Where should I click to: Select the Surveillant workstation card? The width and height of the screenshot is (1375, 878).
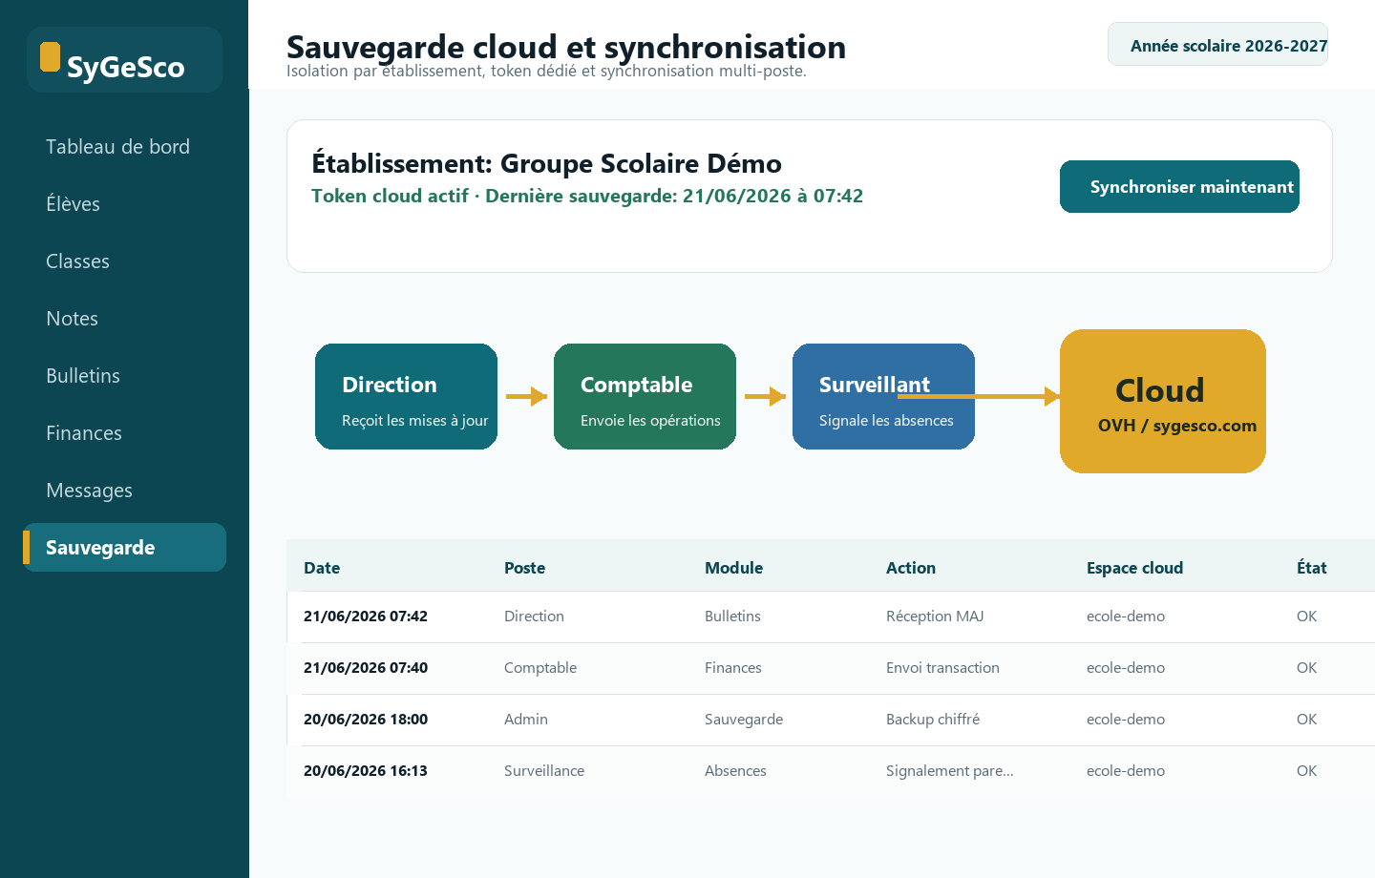click(883, 396)
